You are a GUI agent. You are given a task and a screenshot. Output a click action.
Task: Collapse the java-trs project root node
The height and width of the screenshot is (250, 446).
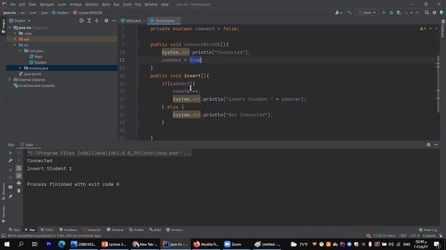click(x=10, y=28)
